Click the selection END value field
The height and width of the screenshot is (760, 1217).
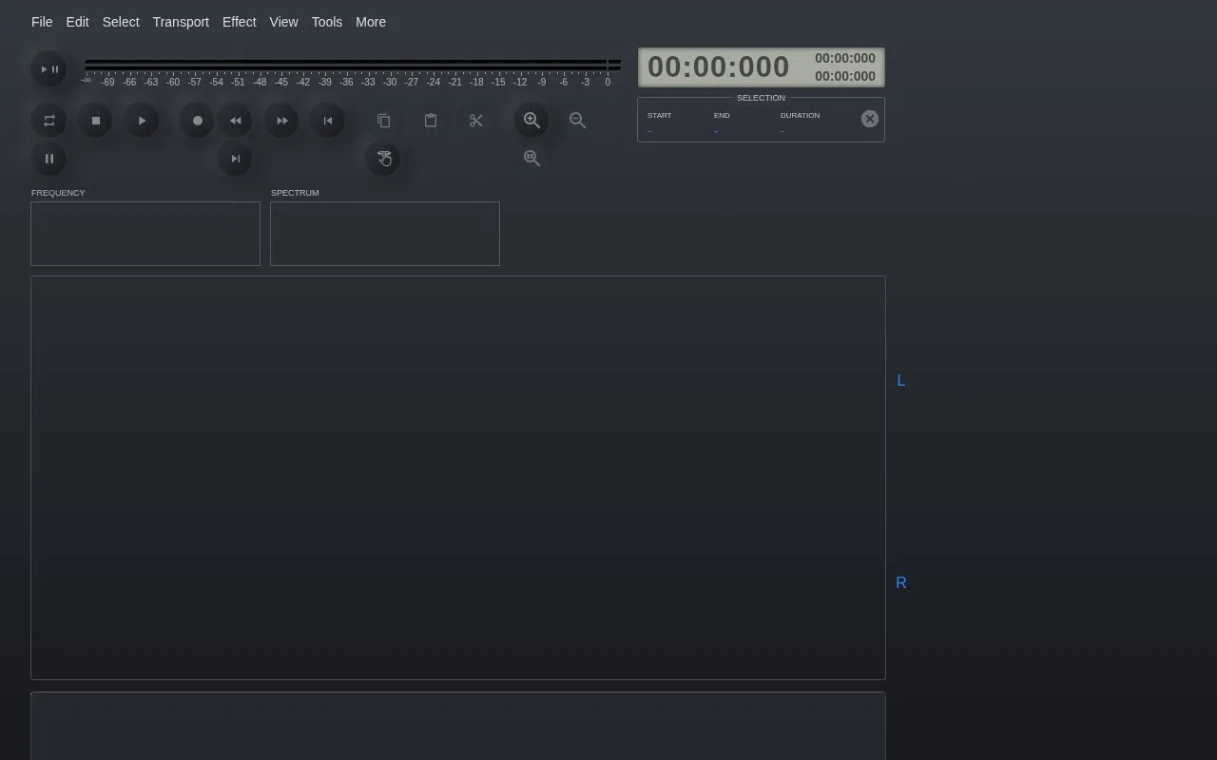(x=716, y=131)
